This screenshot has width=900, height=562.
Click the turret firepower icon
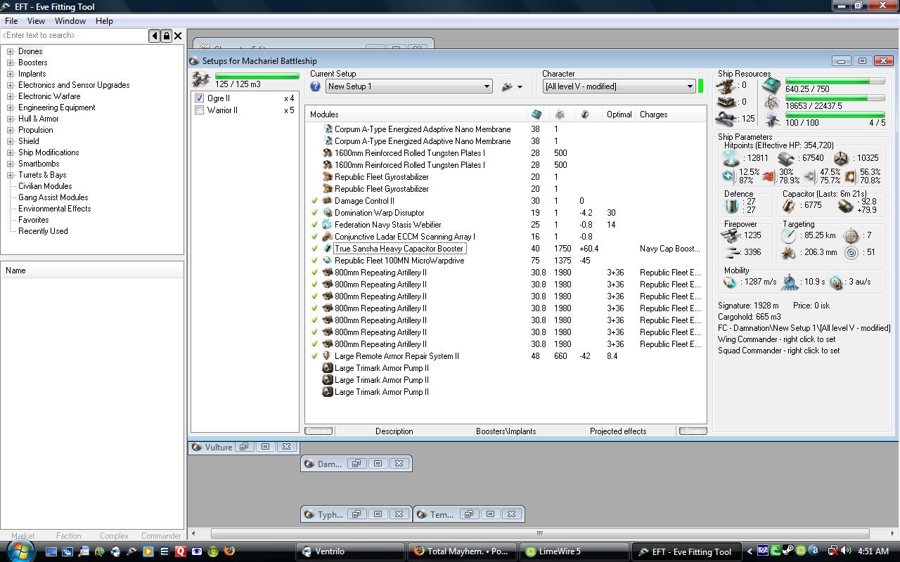click(731, 236)
